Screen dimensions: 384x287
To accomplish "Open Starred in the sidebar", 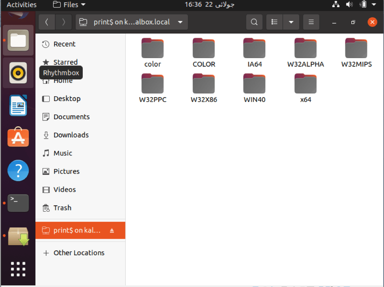I will point(80,62).
